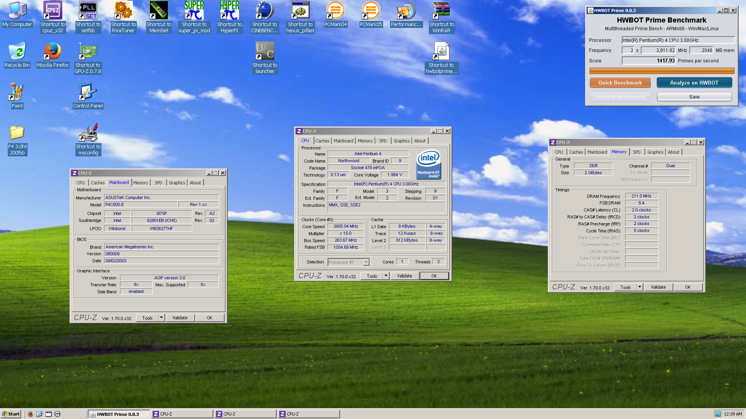Viewport: 746px width, 419px height.
Task: Launch CINEBENCH shortcut icon
Action: 265,17
